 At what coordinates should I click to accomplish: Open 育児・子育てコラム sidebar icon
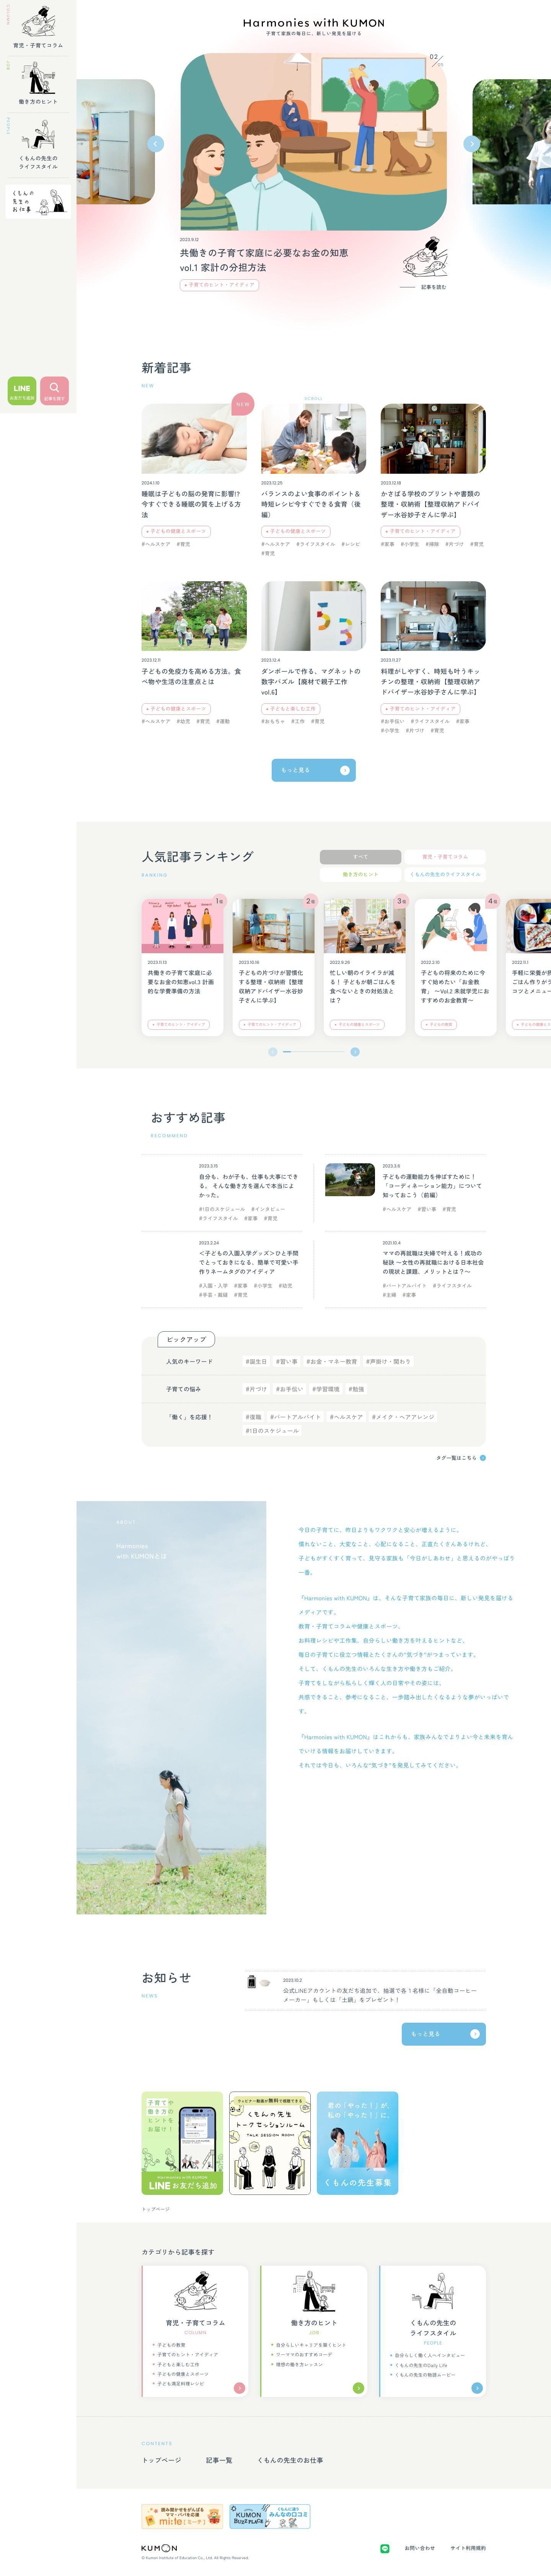point(37,27)
